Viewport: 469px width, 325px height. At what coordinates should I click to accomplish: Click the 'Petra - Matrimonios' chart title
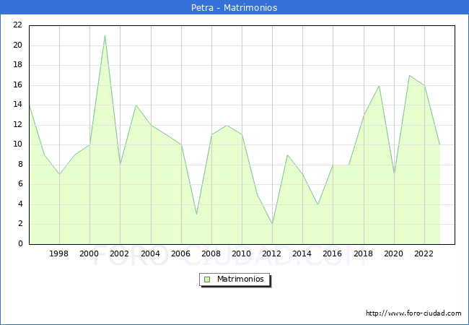[234, 7]
